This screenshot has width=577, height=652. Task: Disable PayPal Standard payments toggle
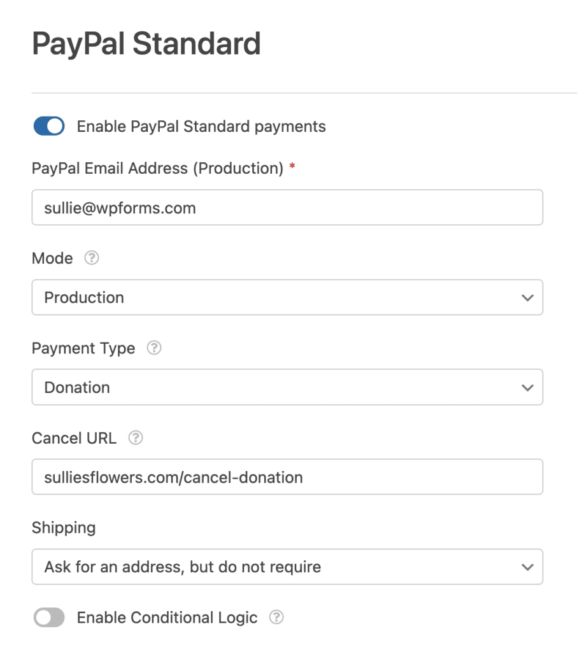click(x=48, y=126)
